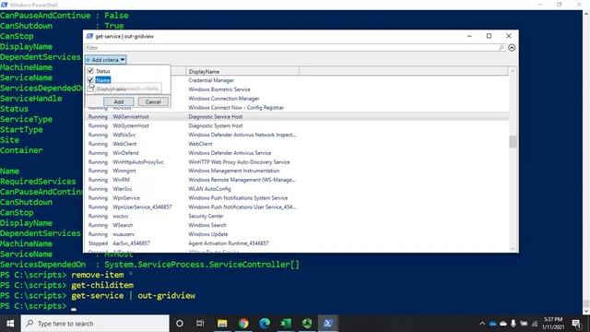Screen dimensions: 590x332
Task: Select the PowerShell taskbar icon
Action: (x=328, y=324)
